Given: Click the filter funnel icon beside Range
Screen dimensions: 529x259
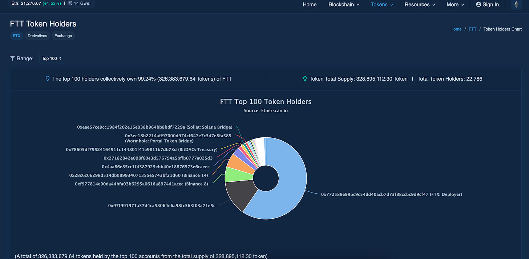Looking at the screenshot, I should tap(12, 58).
